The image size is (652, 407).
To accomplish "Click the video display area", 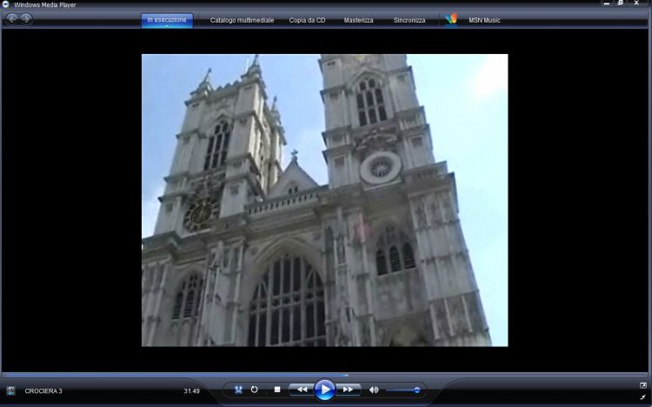I will pyautogui.click(x=324, y=200).
